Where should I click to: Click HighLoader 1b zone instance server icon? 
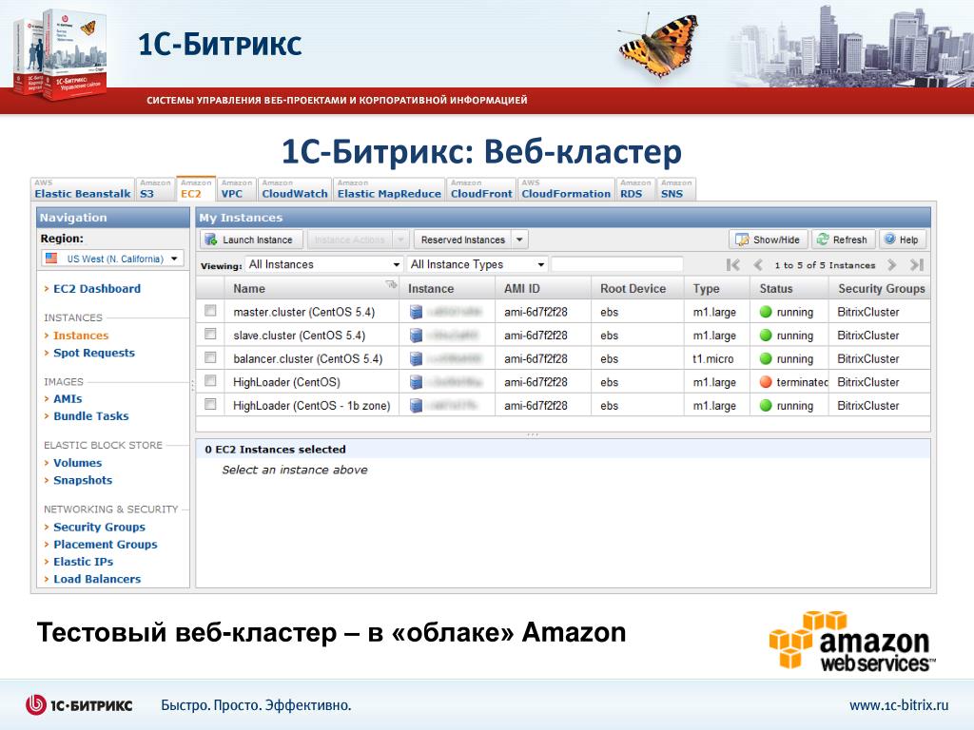[x=417, y=406]
